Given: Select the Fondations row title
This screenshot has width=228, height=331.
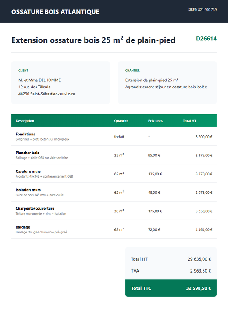Looking at the screenshot, I should [x=25, y=134].
